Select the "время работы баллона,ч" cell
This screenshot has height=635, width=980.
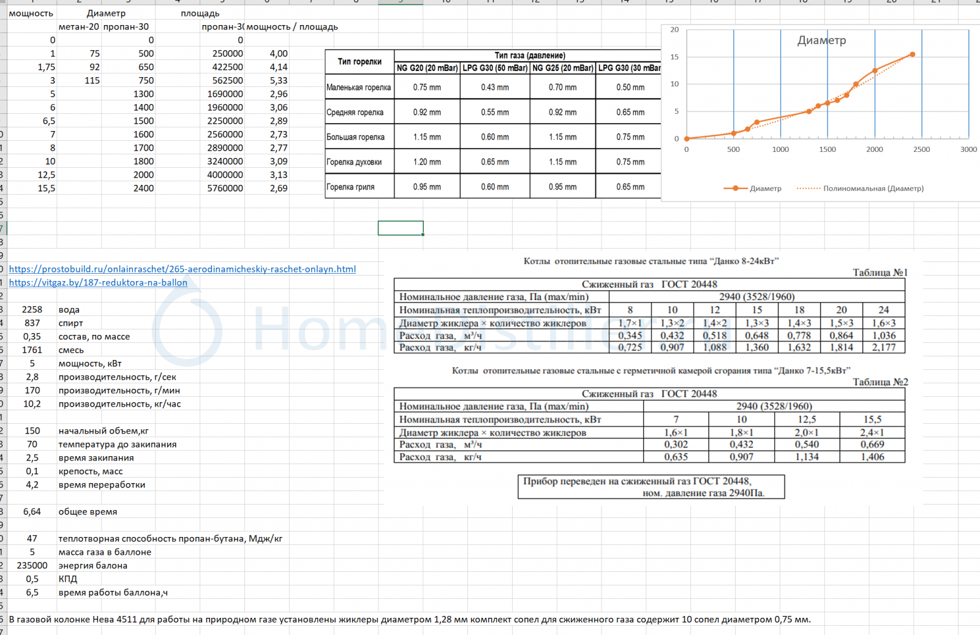(113, 593)
